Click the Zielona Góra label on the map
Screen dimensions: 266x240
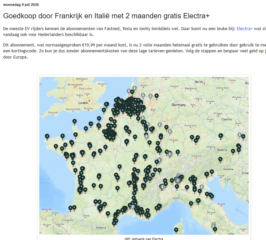tap(222, 88)
